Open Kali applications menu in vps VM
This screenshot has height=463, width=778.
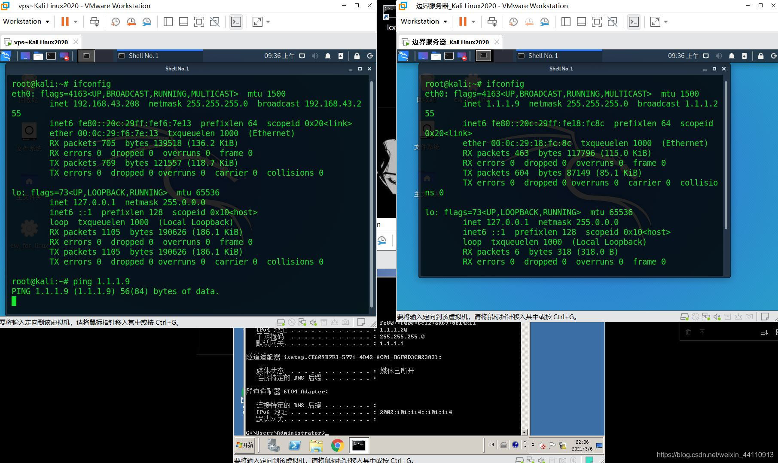pyautogui.click(x=6, y=56)
